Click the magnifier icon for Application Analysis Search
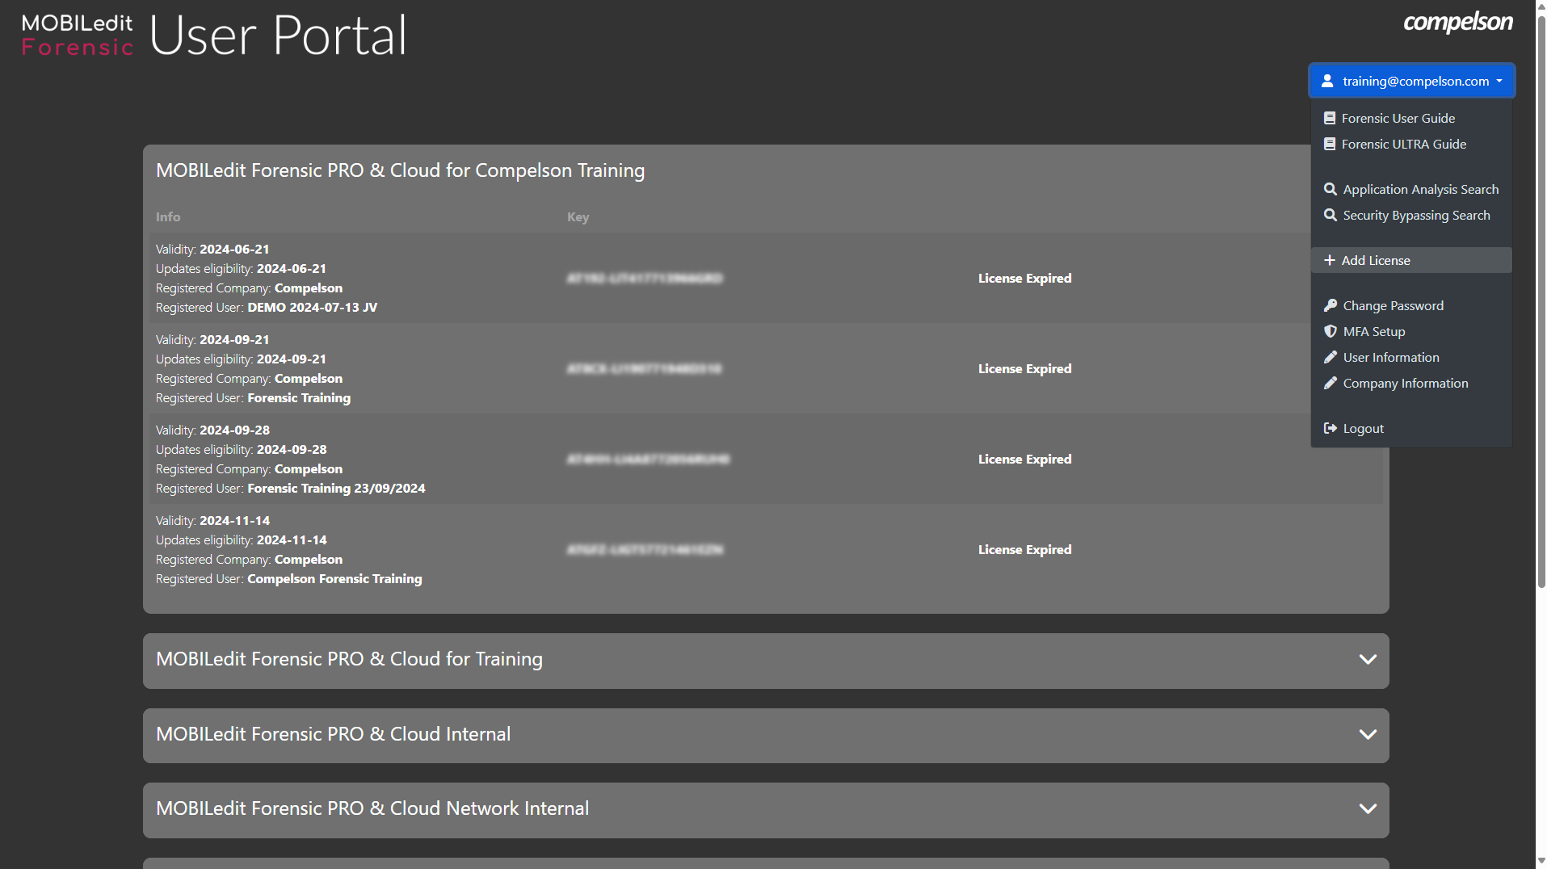1547x869 pixels. 1330,189
